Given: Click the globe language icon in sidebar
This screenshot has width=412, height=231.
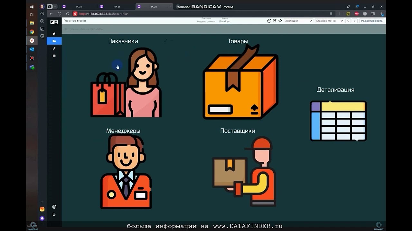Looking at the screenshot, I should (54, 207).
